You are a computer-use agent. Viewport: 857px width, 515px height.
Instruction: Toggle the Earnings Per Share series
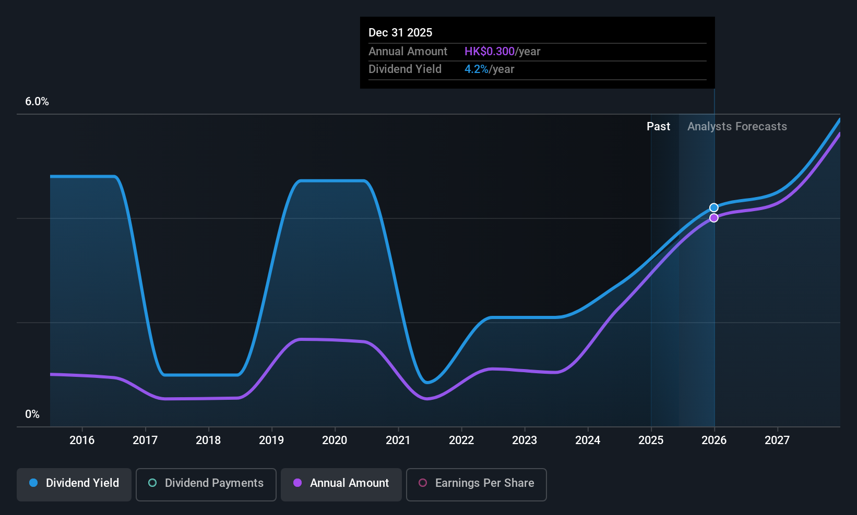477,485
